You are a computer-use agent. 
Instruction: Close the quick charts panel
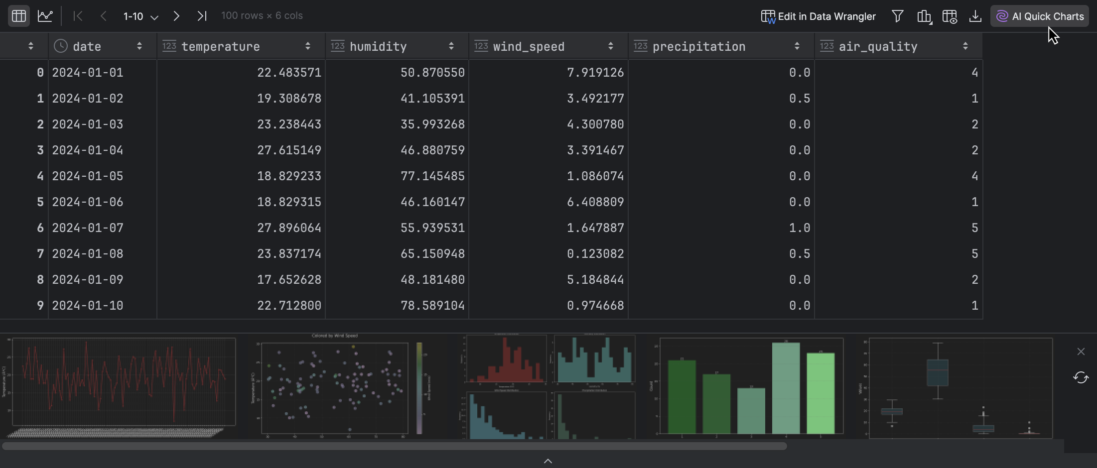(x=1081, y=351)
